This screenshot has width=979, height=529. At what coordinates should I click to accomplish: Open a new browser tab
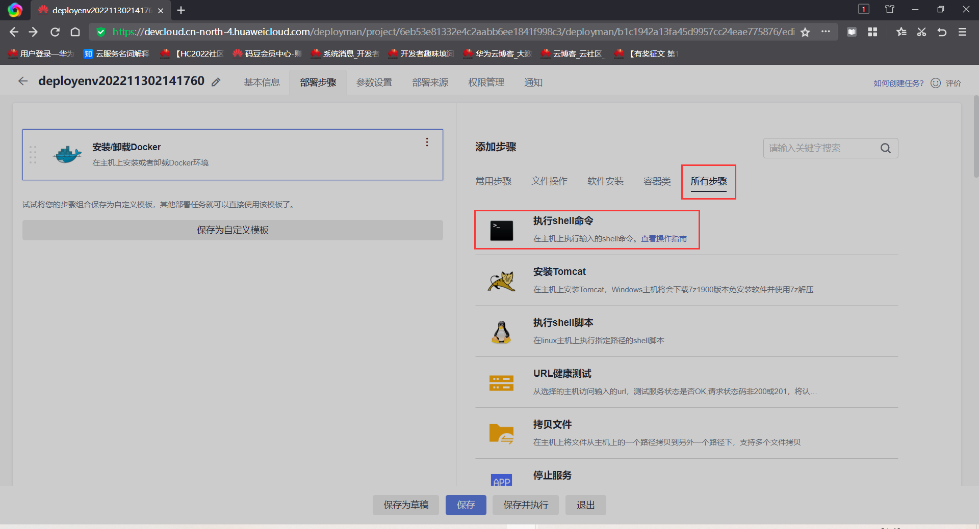point(181,10)
